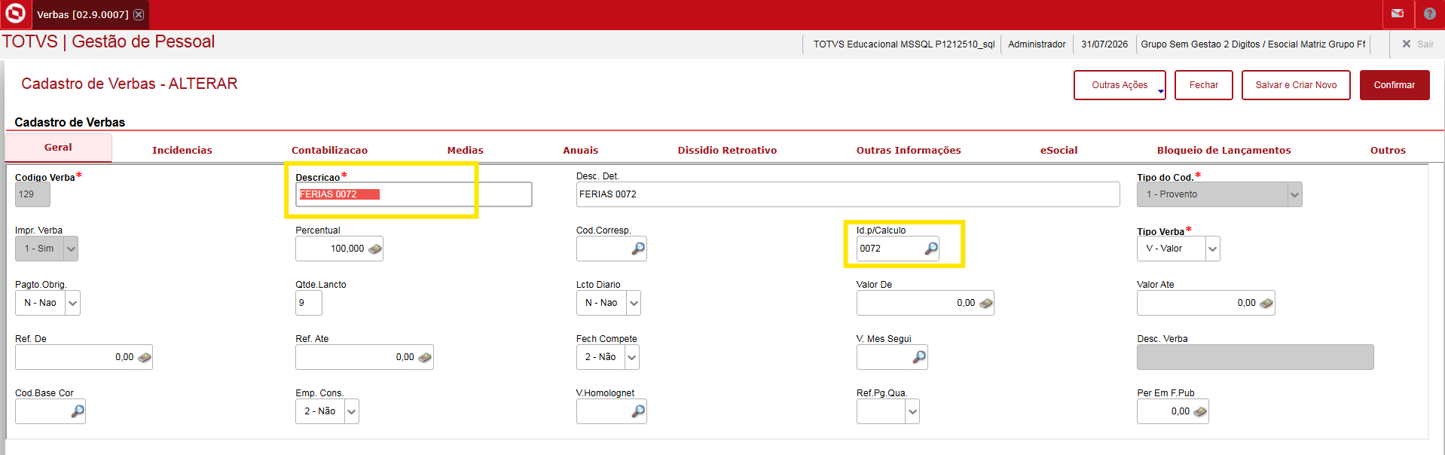Open the help question mark icon
Screen dimensions: 1445x455
1429,14
